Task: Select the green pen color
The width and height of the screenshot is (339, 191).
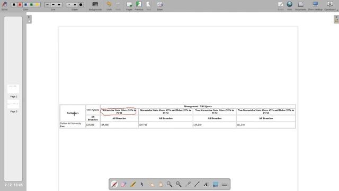Action: pyautogui.click(x=31, y=5)
